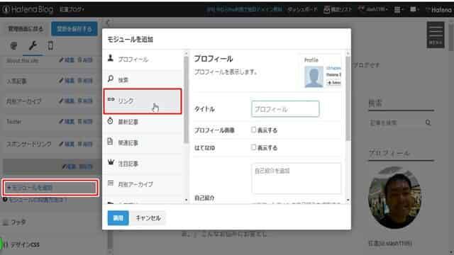
Task: Click the Hatena Blog logo
Action: coord(28,9)
